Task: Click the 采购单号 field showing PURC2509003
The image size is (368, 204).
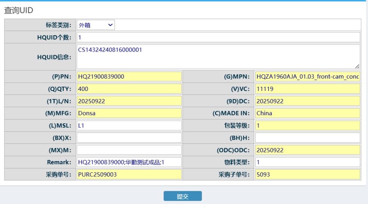Action: [x=129, y=174]
